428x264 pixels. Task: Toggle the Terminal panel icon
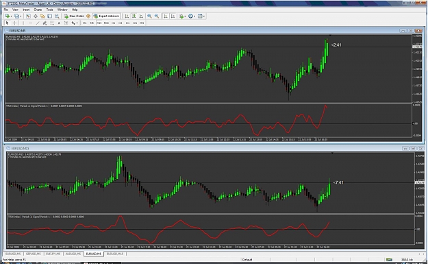[50, 16]
